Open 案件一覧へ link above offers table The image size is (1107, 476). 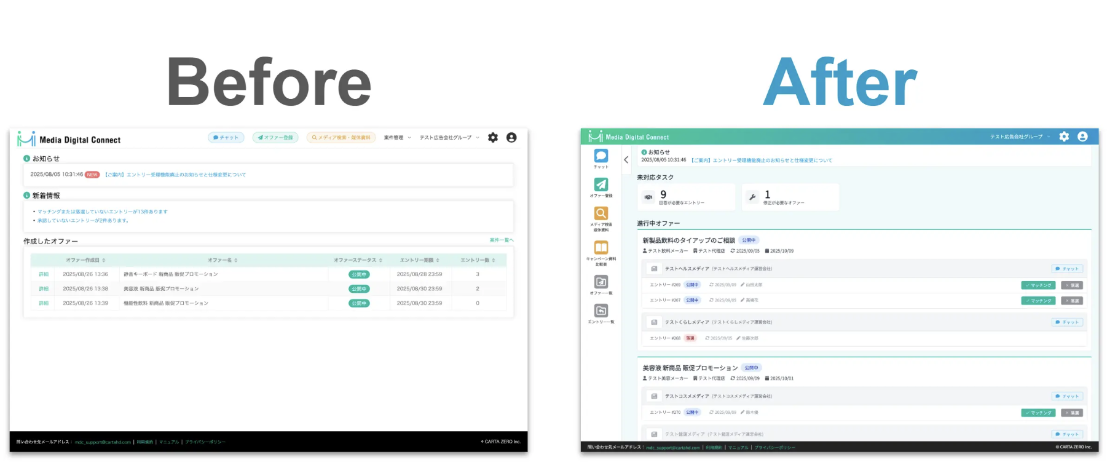pos(501,240)
